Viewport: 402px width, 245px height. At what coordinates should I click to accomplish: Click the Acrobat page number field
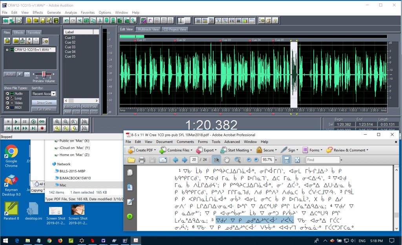point(194,160)
